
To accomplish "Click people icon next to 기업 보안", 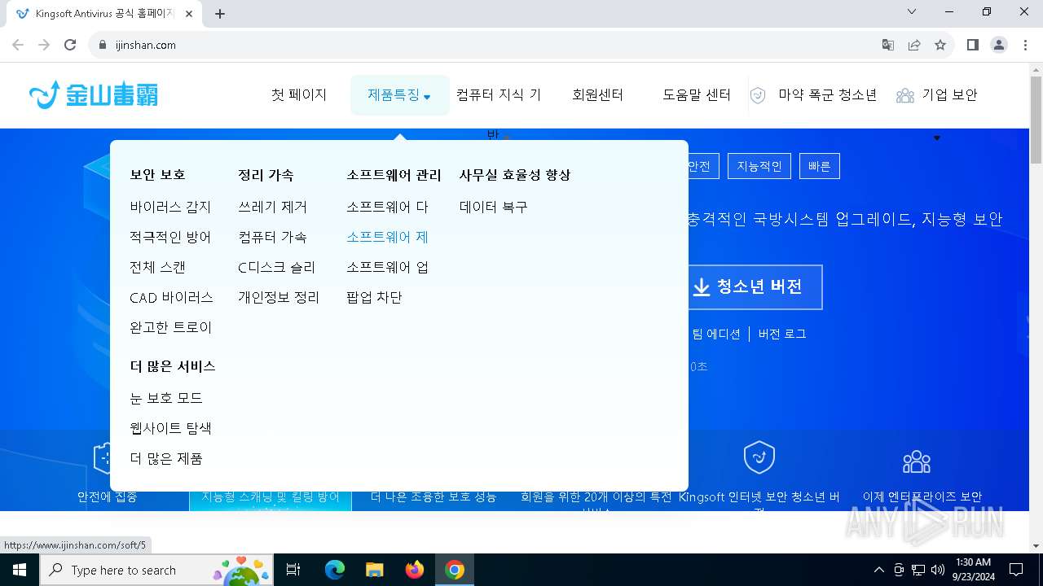I will pyautogui.click(x=904, y=95).
